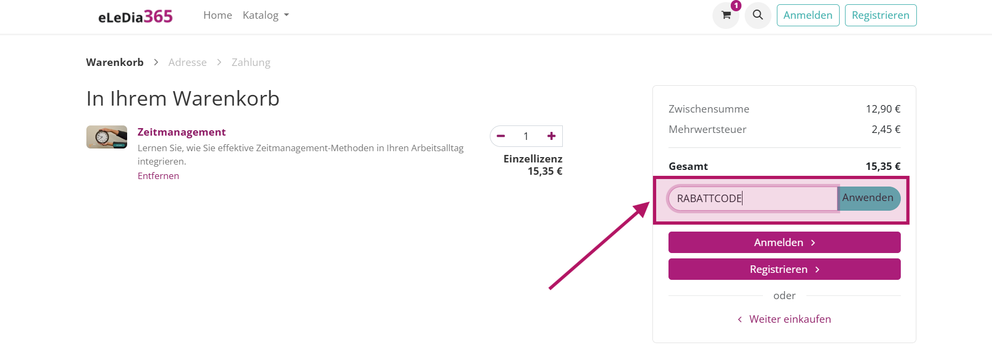This screenshot has width=992, height=364.
Task: Select the Zahlung breadcrumb step
Action: (x=251, y=62)
